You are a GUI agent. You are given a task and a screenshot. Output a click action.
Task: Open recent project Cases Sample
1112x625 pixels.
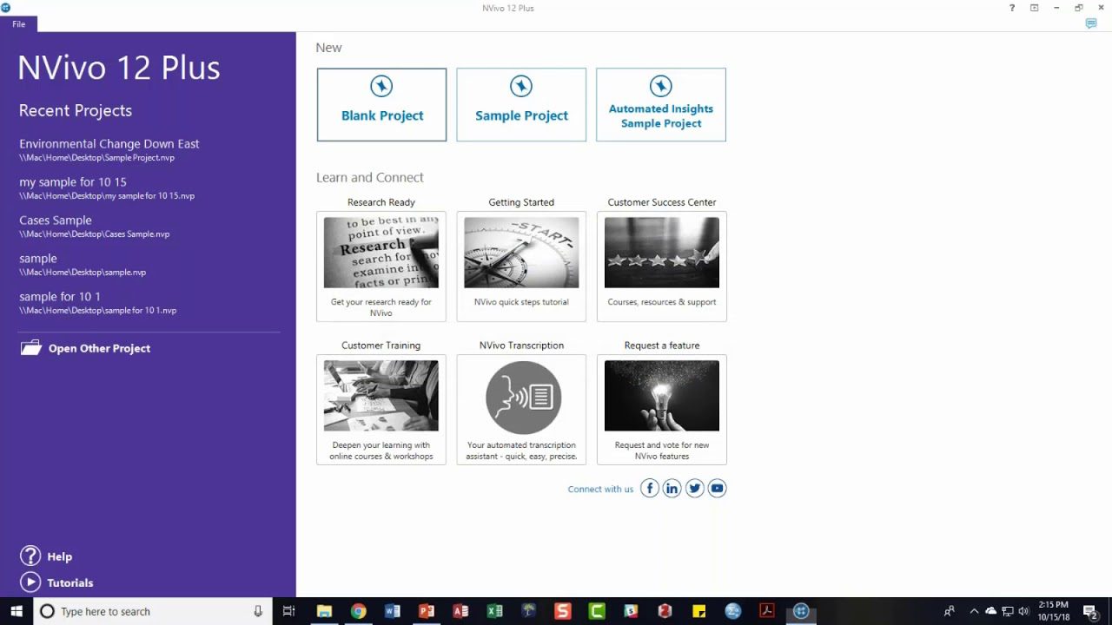coord(94,227)
